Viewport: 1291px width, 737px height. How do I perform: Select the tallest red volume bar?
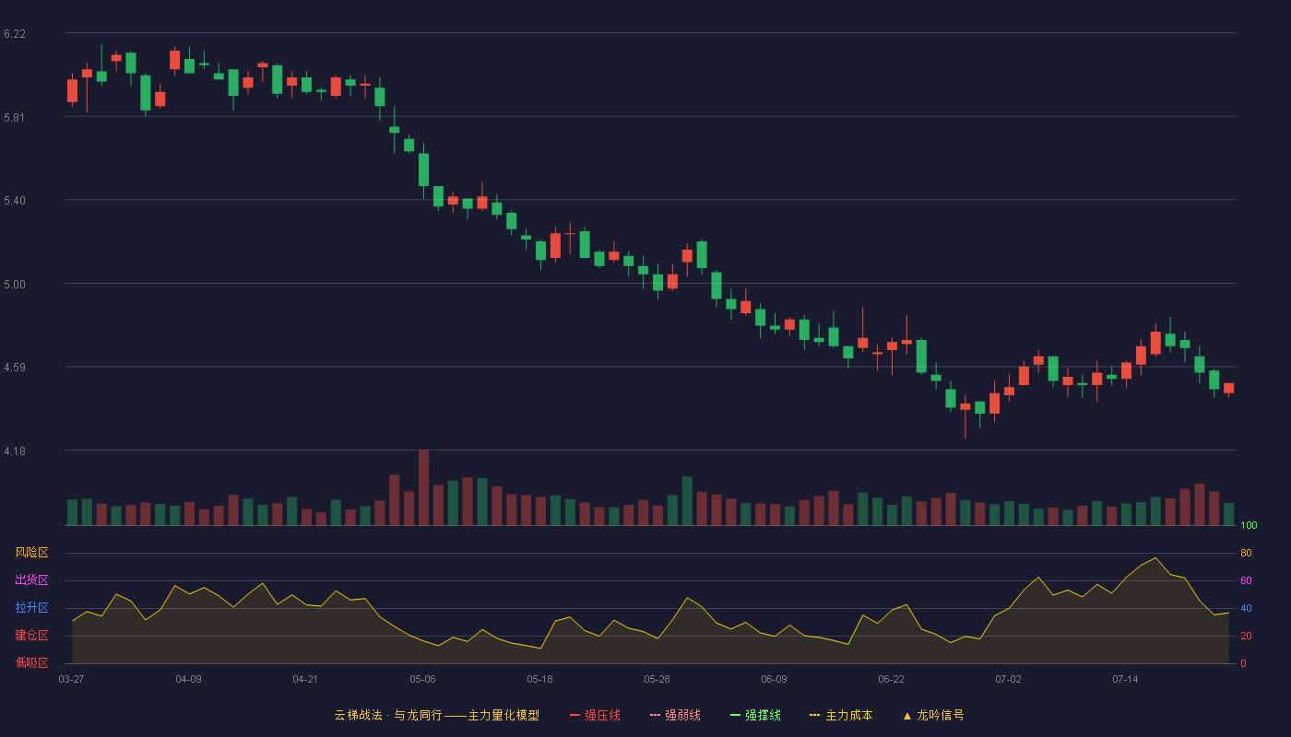pos(423,487)
